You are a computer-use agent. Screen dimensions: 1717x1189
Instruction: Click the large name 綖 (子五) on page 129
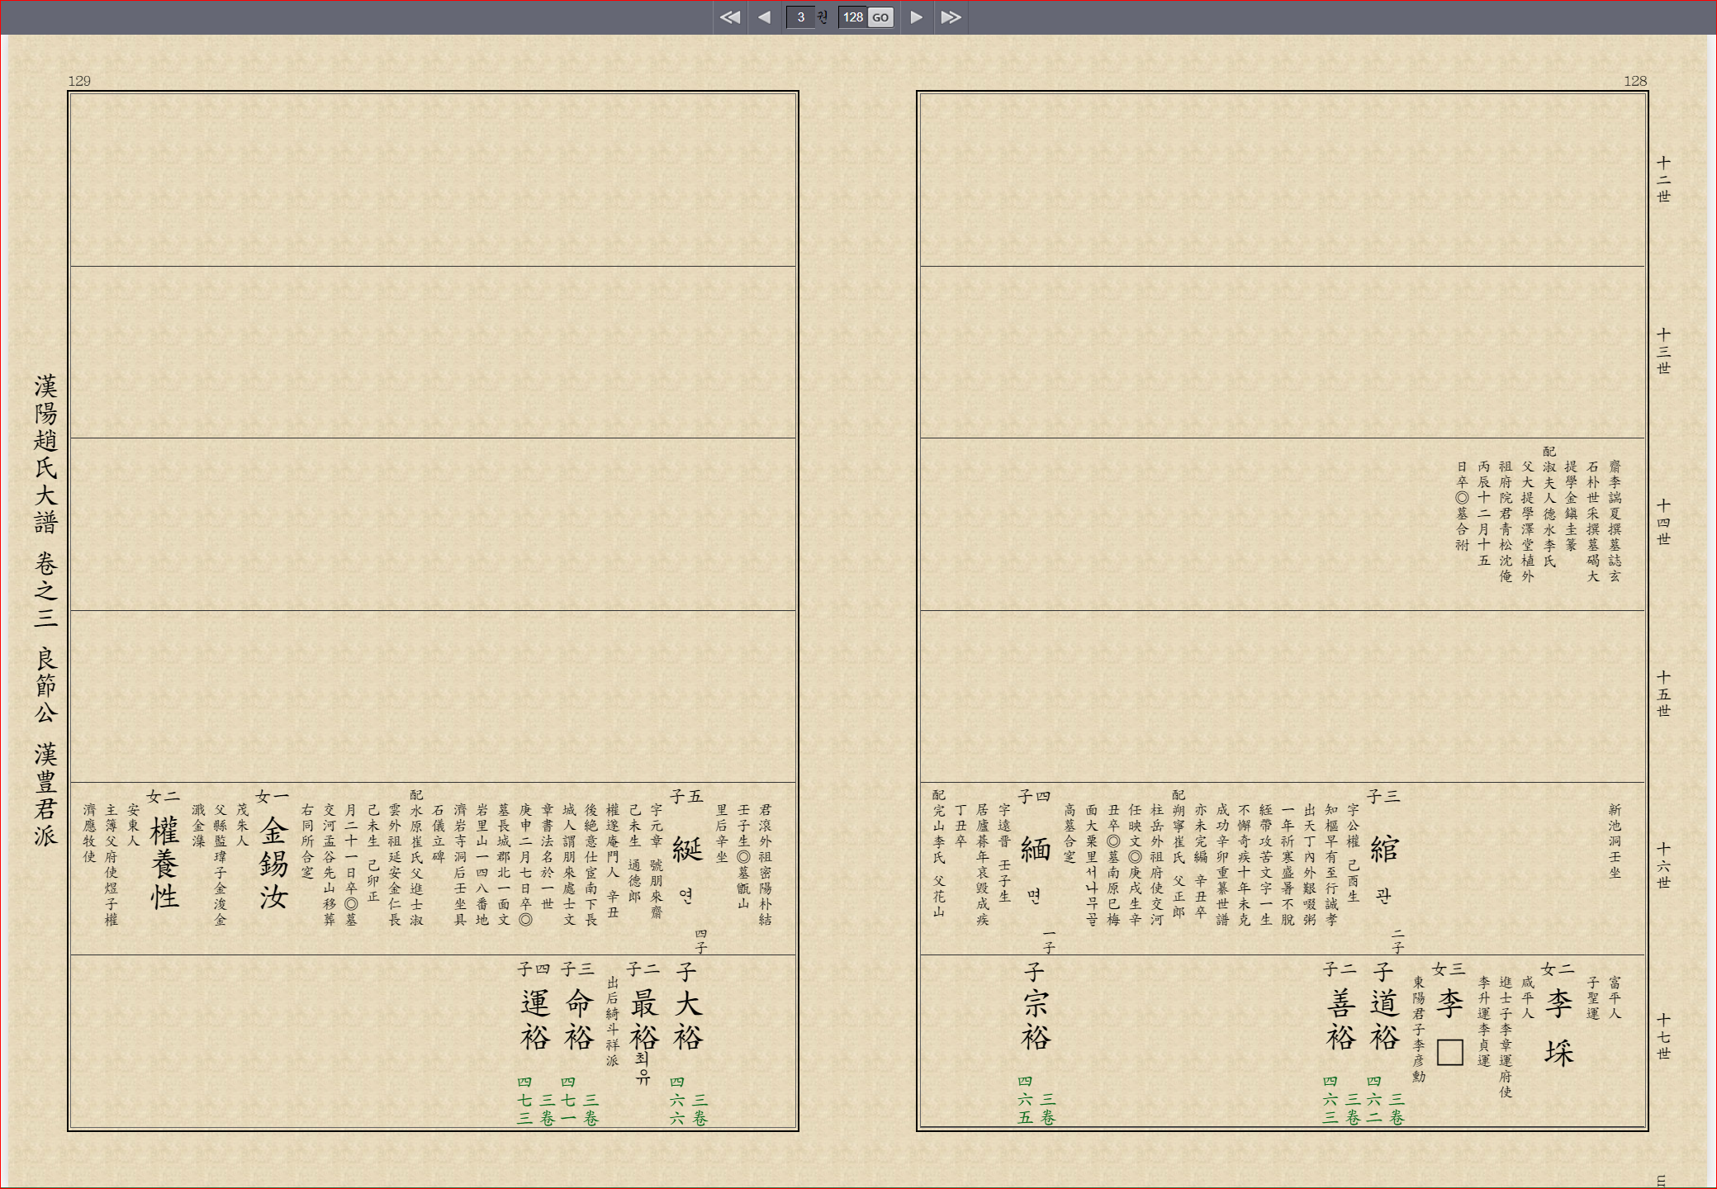coord(687,849)
